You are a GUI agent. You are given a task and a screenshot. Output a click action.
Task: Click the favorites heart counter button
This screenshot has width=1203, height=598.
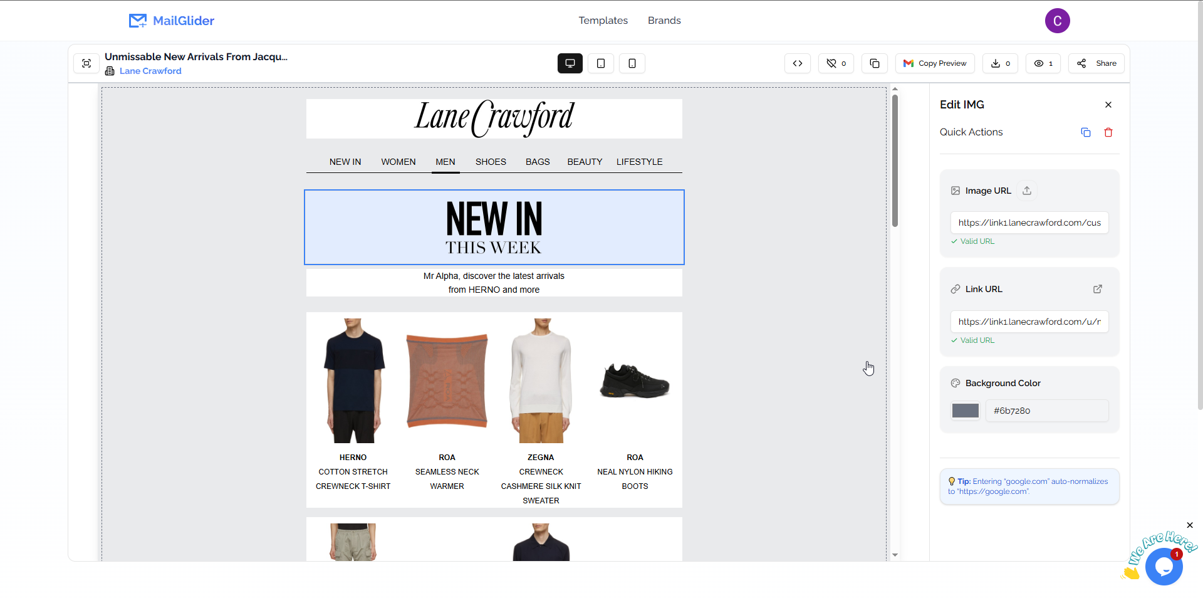[836, 63]
